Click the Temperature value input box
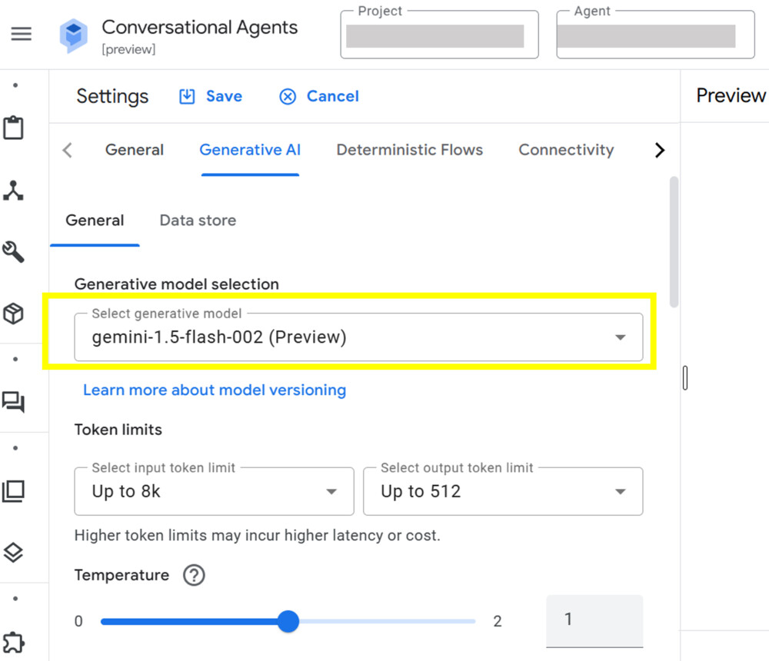Viewport: 769px width, 661px height. (x=594, y=620)
